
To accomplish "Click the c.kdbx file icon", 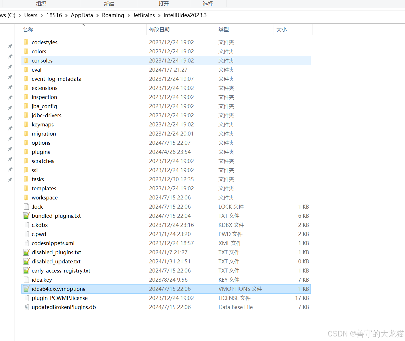I will 26,225.
